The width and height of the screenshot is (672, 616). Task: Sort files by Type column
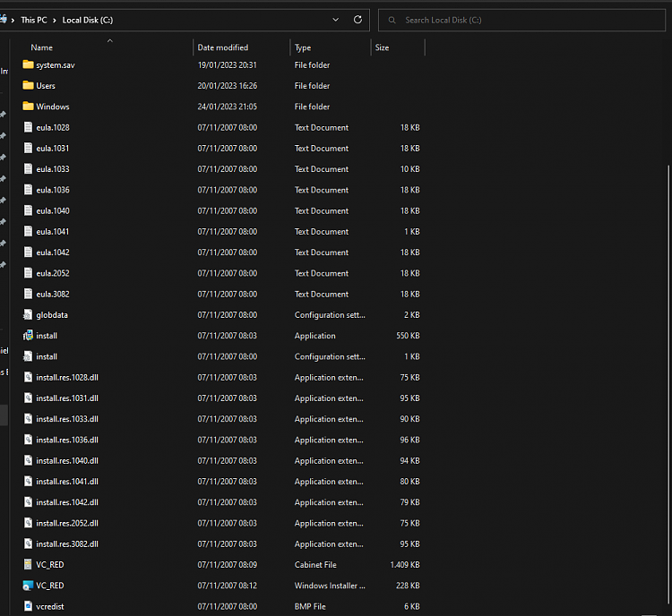[x=303, y=47]
